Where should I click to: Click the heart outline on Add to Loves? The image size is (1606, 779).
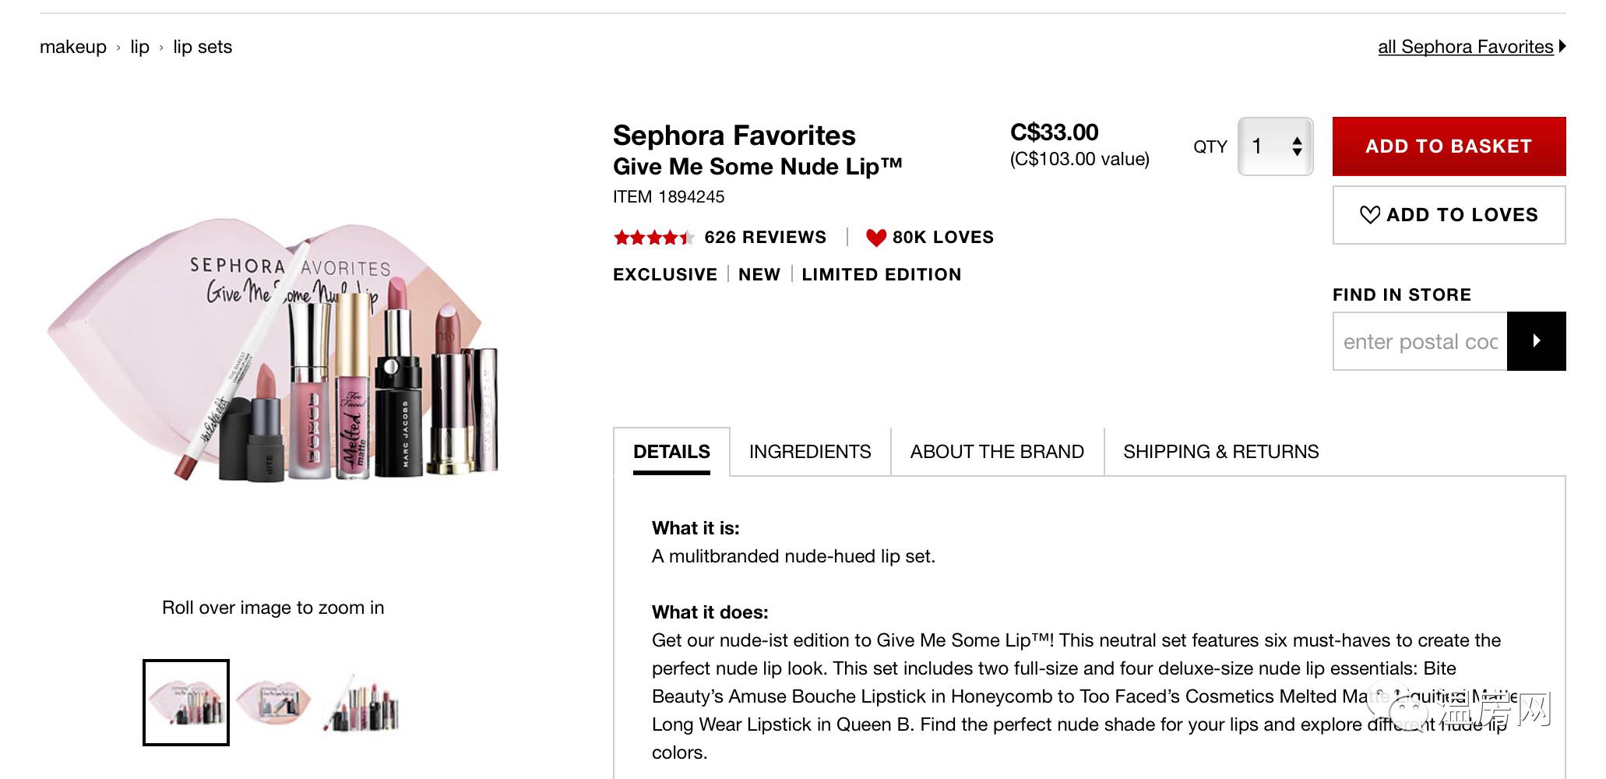pos(1369,215)
